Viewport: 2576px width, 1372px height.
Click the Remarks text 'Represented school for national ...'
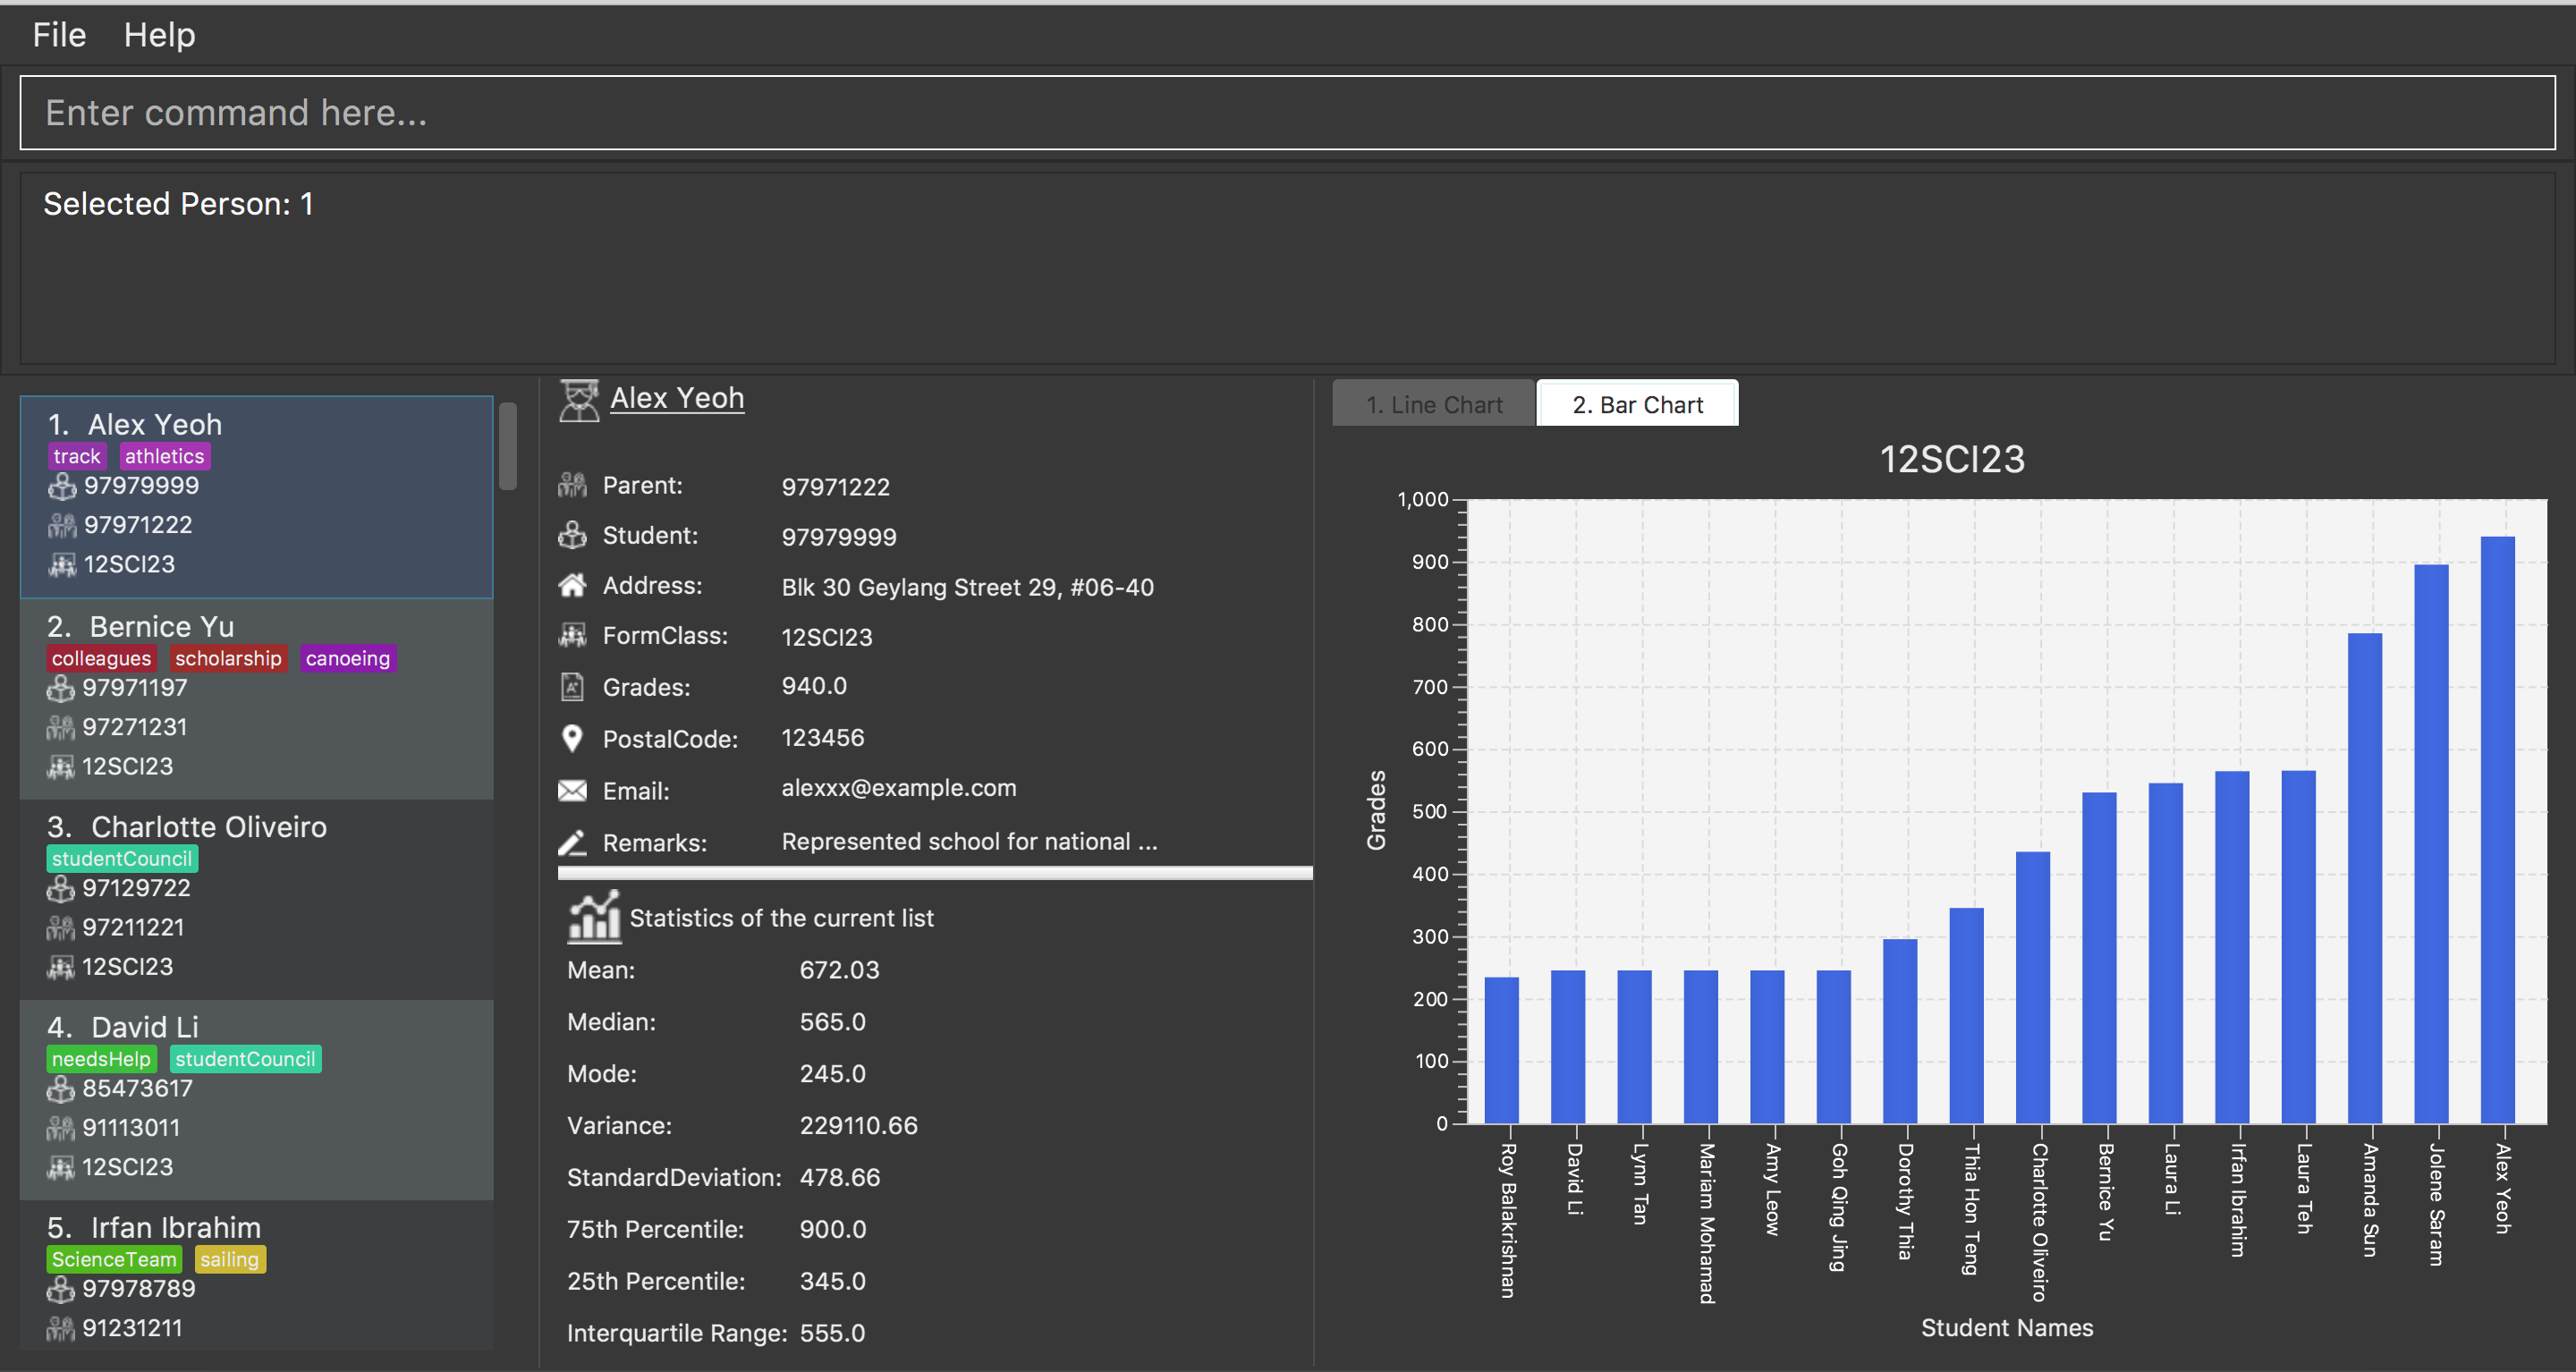(969, 842)
